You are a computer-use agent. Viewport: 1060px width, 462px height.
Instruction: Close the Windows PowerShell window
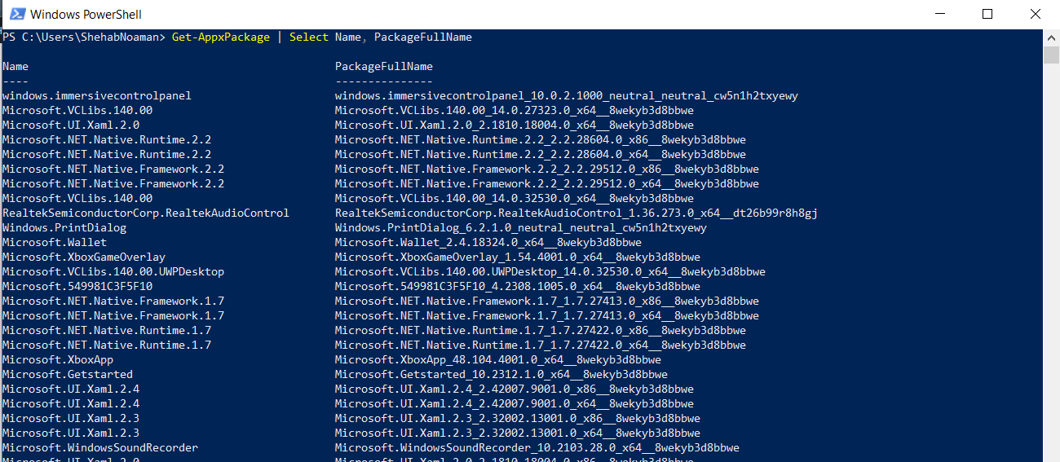[x=1036, y=14]
